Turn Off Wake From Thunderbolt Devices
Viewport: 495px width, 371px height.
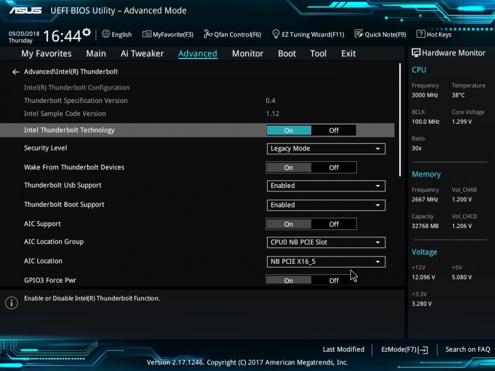click(x=334, y=168)
